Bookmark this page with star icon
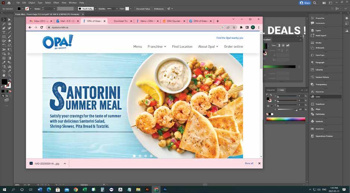The height and width of the screenshot is (193, 350). (234, 28)
